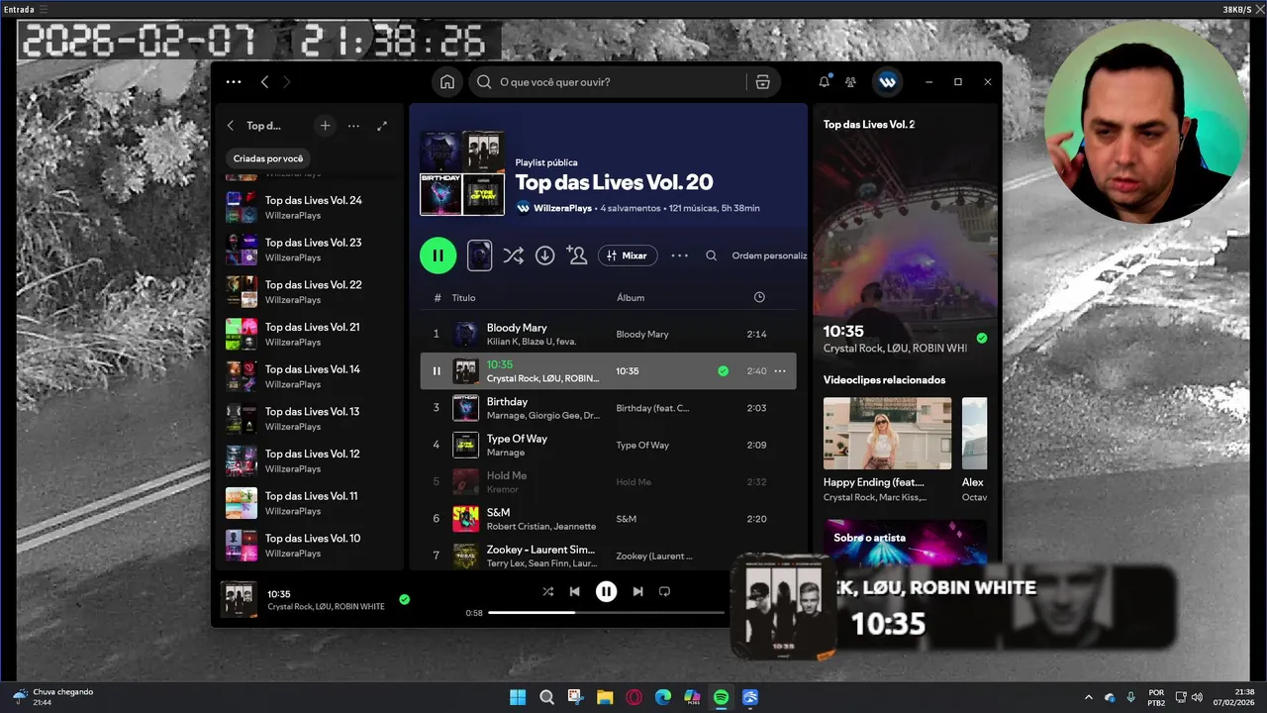Toggle shuffle in bottom player bar
Image resolution: width=1267 pixels, height=713 pixels.
[547, 591]
